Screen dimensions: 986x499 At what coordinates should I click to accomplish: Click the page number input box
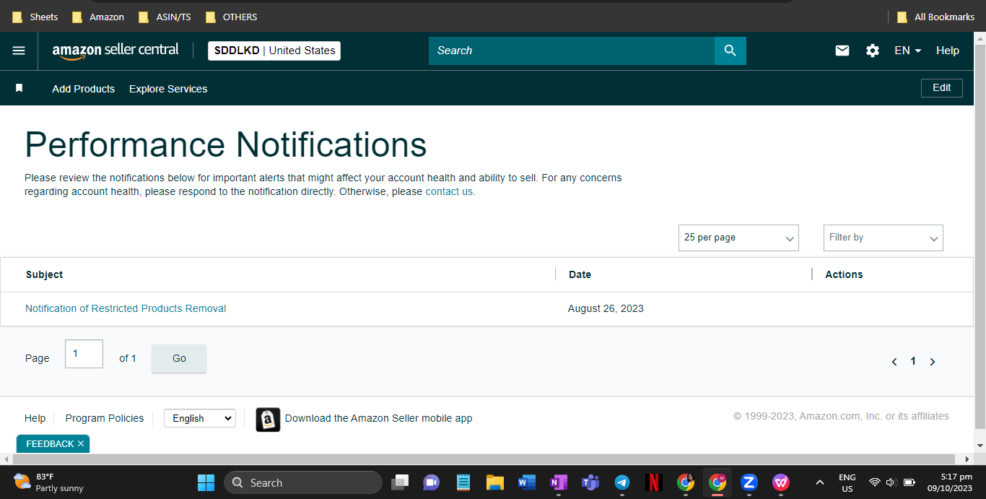point(84,354)
